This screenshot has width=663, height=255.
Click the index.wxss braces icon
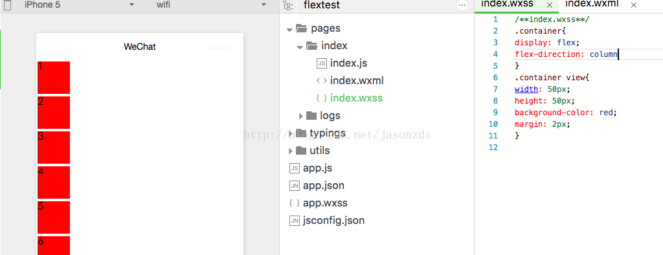pyautogui.click(x=321, y=98)
